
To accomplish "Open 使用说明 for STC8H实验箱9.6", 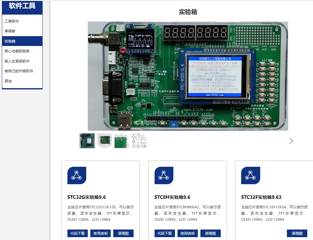I will point(187,233).
